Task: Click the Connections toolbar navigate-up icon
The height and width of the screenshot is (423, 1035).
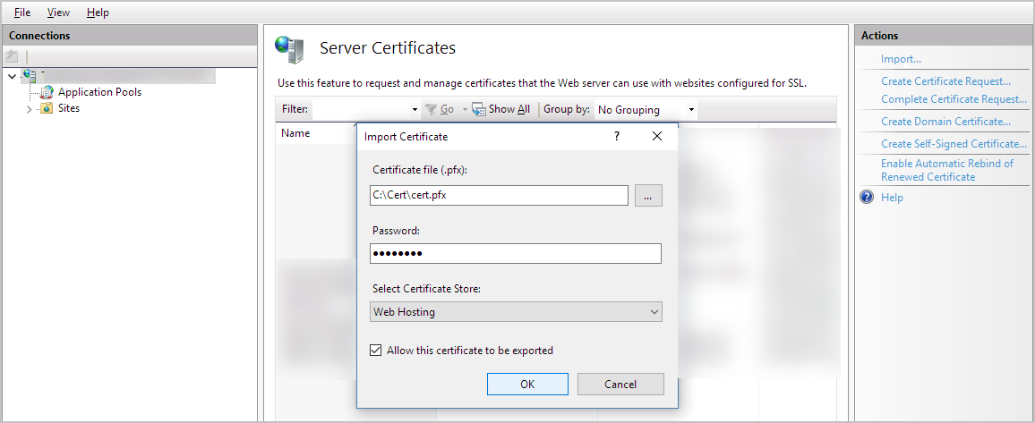Action: pos(13,56)
